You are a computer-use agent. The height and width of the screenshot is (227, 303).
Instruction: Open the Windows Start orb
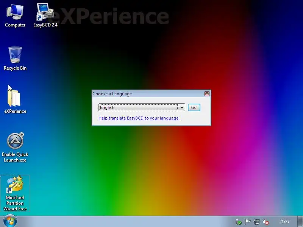pyautogui.click(x=10, y=221)
